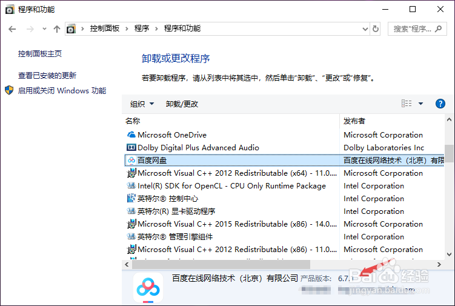
Task: Open the recent locations dropdown arrow
Action: 44,28
